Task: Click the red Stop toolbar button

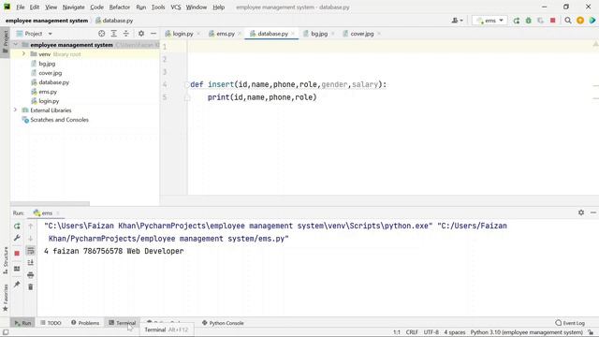Action: 553,21
